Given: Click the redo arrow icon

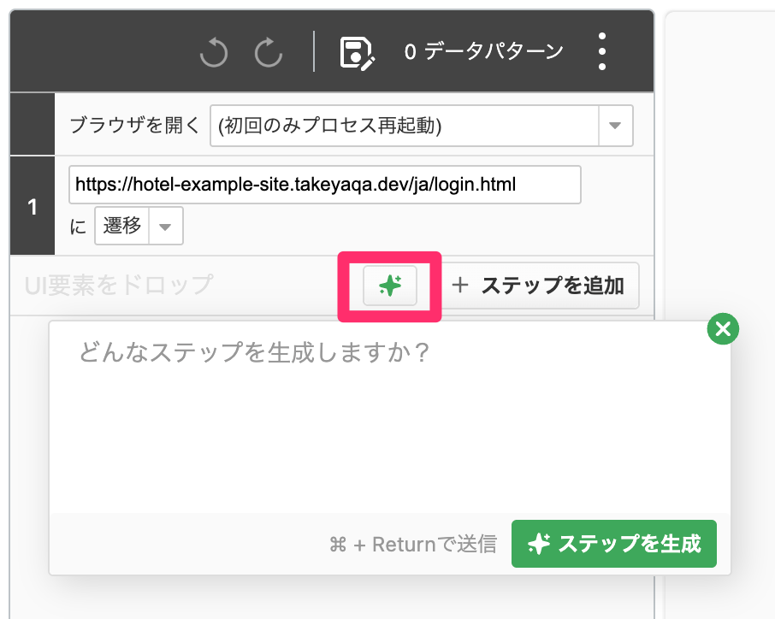Looking at the screenshot, I should (269, 51).
